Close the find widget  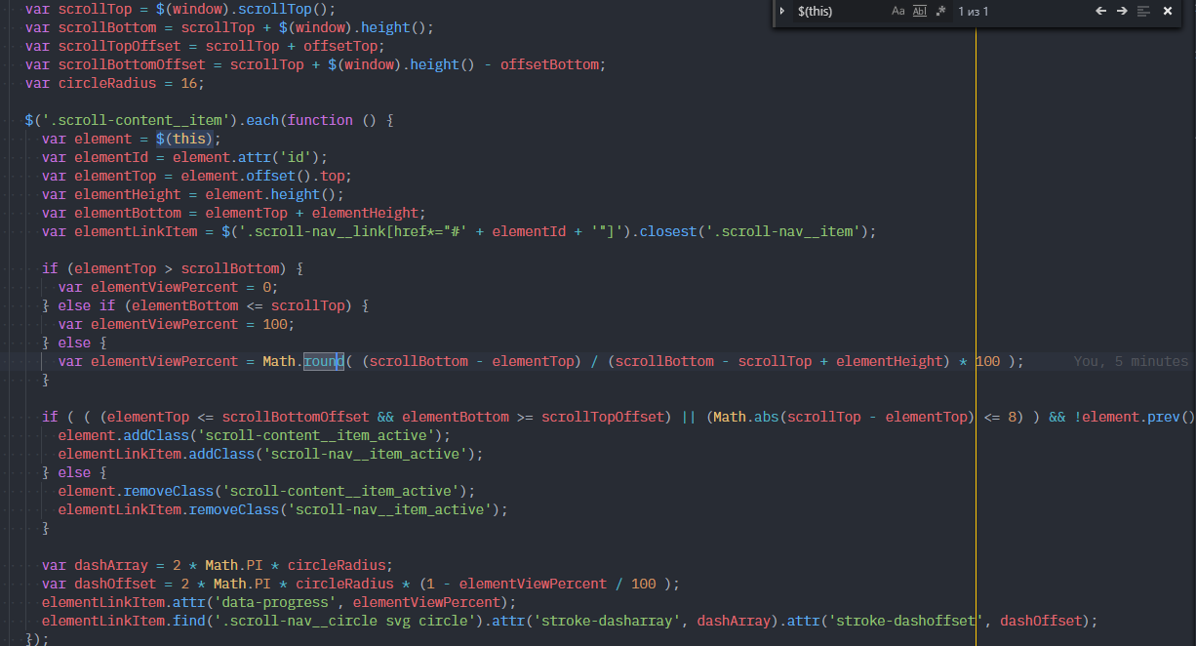coord(1167,11)
